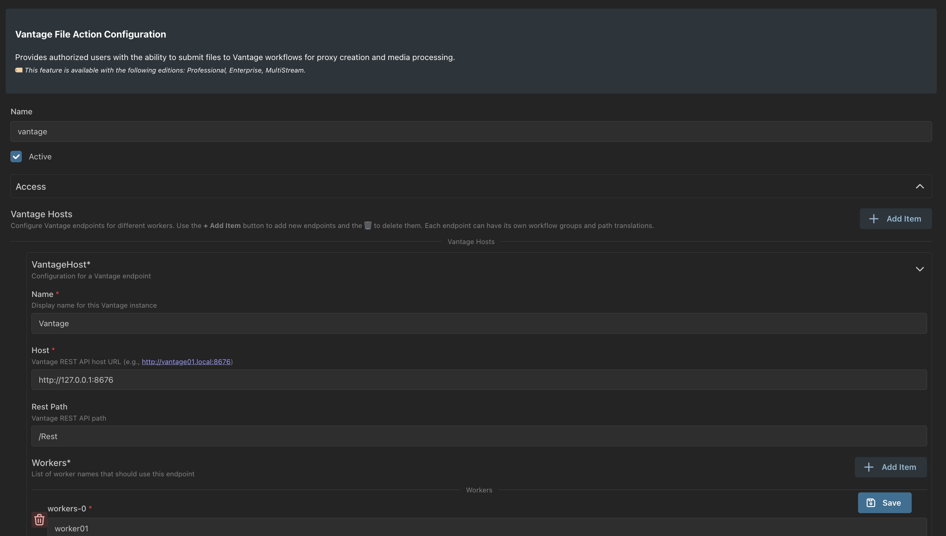Viewport: 946px width, 536px height.
Task: Select the Access section header label
Action: tap(30, 187)
